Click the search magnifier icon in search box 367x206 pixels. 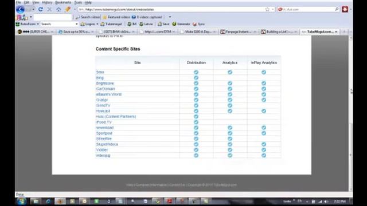pos(337,9)
